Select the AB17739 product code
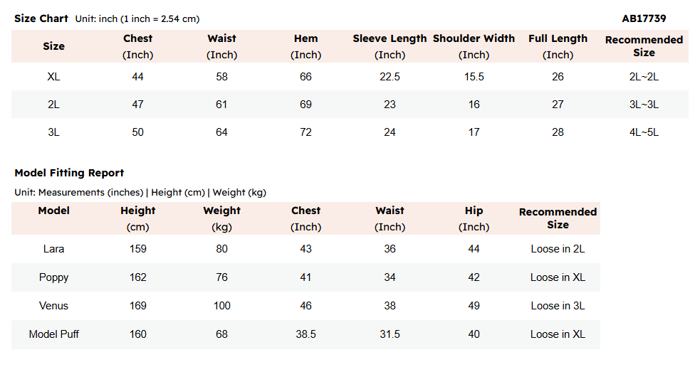700x367 pixels. click(x=644, y=18)
